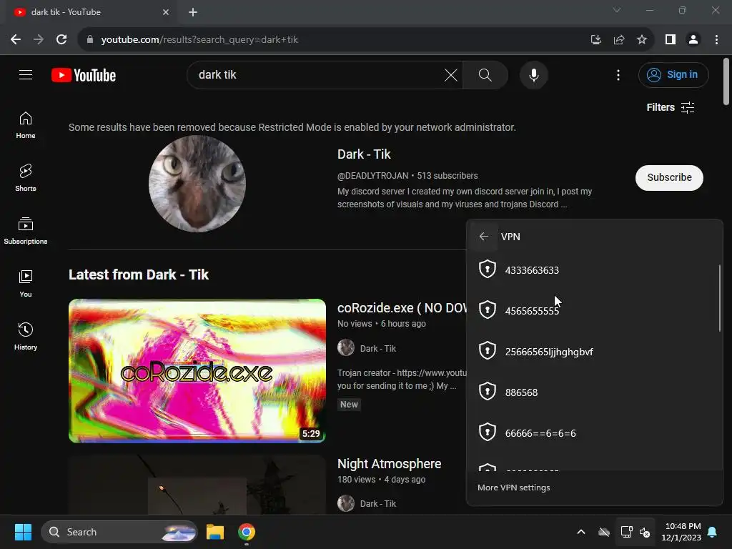This screenshot has width=732, height=549.
Task: Open the coRozide.exe video thumbnail
Action: [197, 371]
